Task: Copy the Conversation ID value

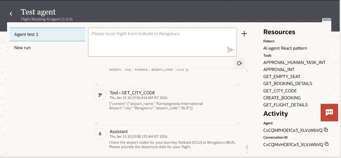Action: pos(327,144)
